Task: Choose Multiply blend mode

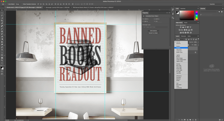Action: [x=181, y=48]
